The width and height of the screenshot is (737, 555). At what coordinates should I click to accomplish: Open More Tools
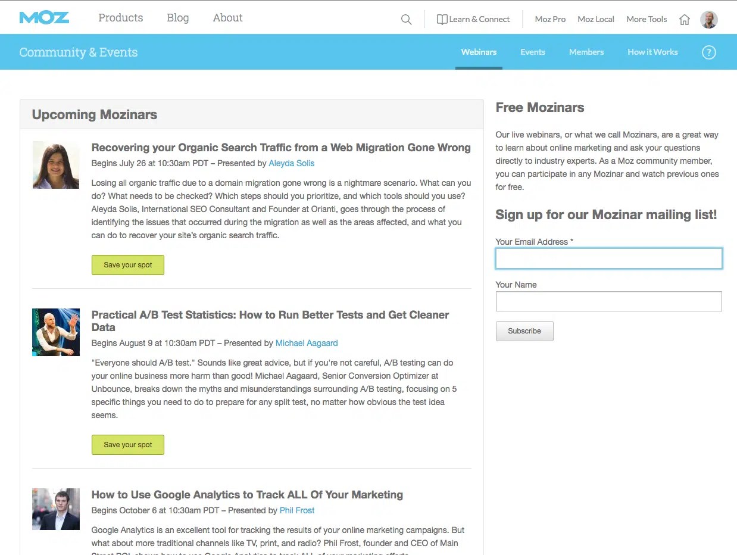pos(647,19)
